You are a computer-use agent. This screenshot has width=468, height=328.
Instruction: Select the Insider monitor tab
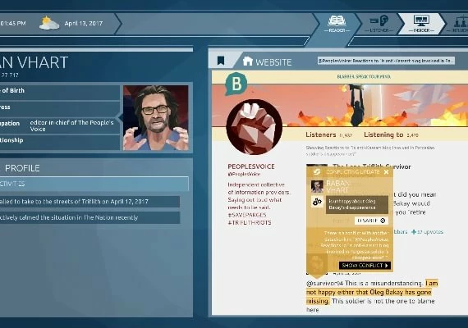pos(421,23)
